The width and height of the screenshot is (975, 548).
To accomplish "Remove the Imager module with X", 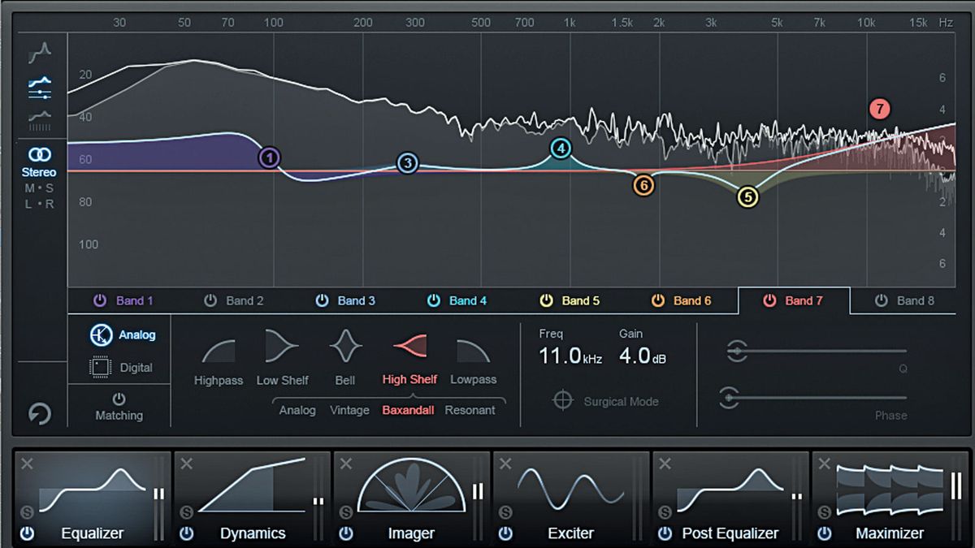I will click(x=346, y=464).
